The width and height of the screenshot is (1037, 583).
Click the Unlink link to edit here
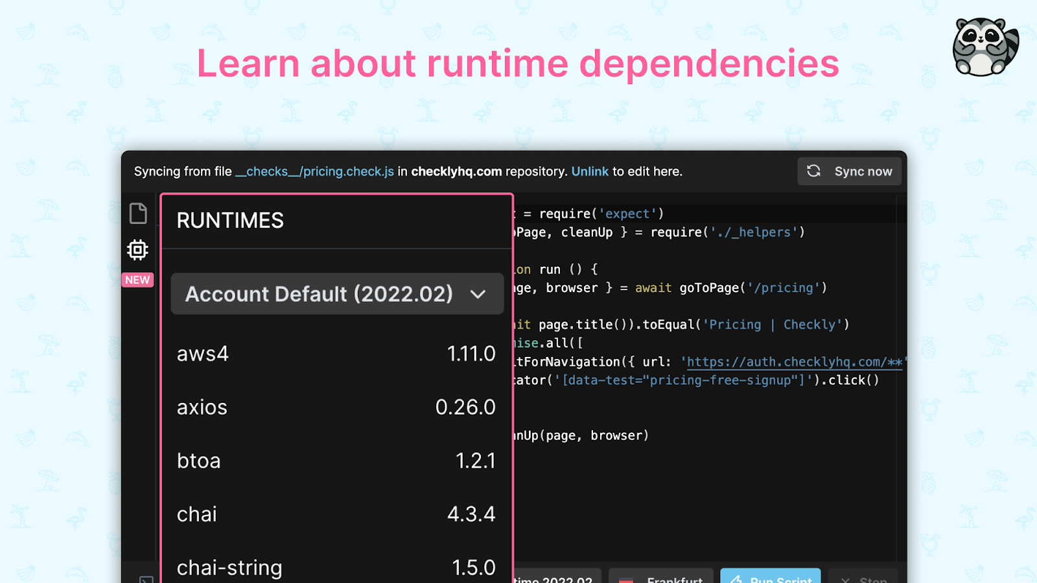(x=590, y=171)
